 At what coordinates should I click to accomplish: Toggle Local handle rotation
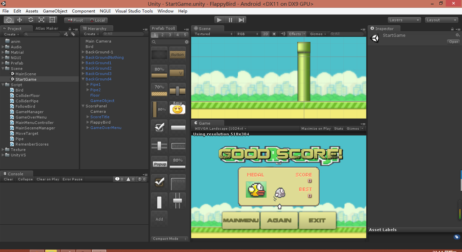[x=97, y=20]
